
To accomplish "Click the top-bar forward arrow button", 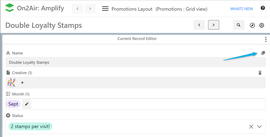I will pyautogui.click(x=90, y=9).
